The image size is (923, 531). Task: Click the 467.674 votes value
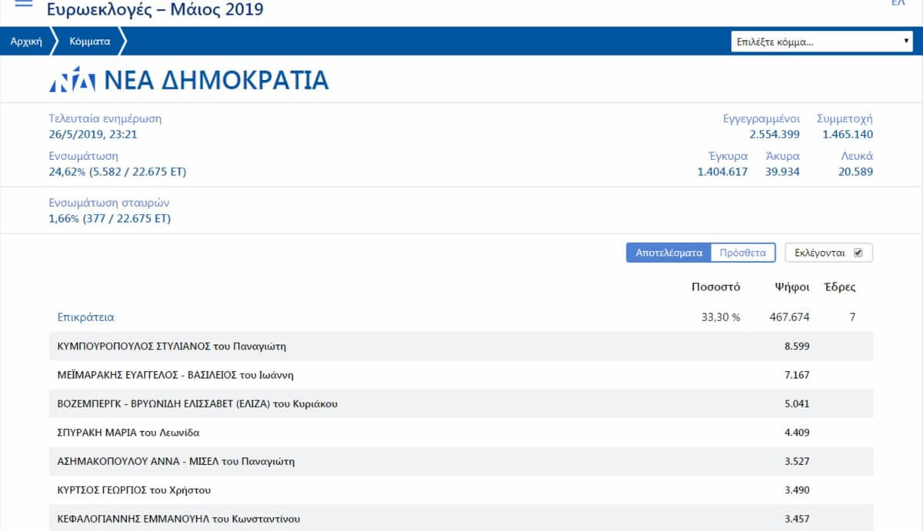click(x=789, y=317)
